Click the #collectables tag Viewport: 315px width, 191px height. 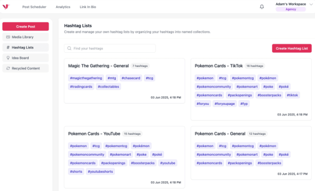[x=108, y=87]
